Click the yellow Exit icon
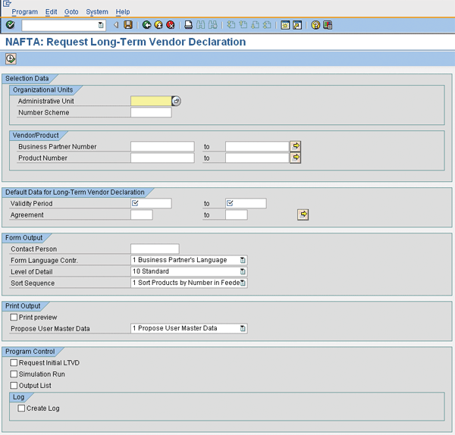The image size is (455, 435). (x=158, y=25)
